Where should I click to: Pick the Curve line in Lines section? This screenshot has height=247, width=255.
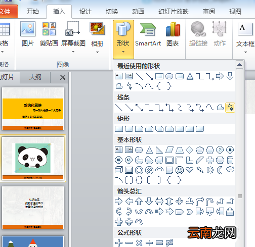(x=210, y=108)
